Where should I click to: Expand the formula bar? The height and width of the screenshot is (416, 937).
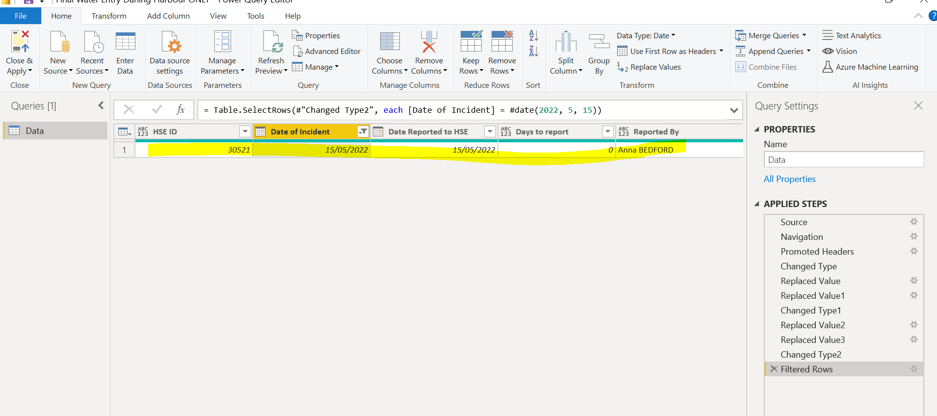coord(734,110)
